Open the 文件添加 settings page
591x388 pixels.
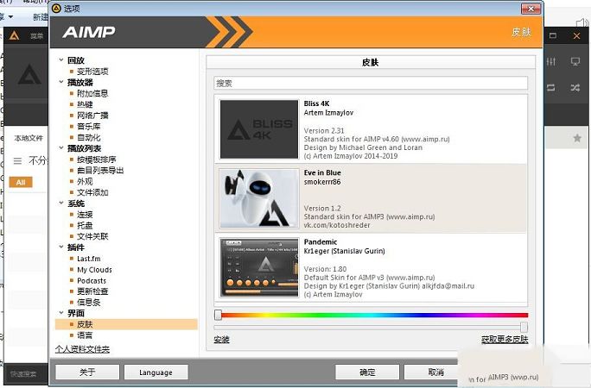(92, 192)
